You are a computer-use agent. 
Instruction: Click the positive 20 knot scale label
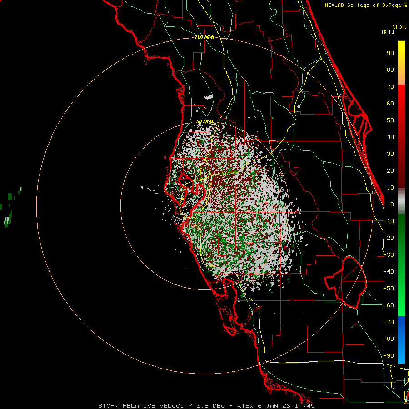390,170
